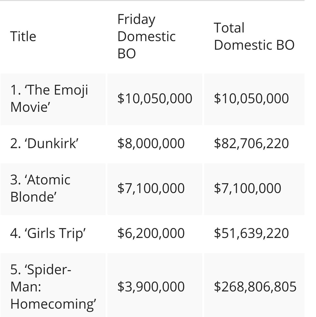Viewport: 316px width, 317px height.
Task: Click Spider-Man Friday $3,900,000 cell
Action: point(151,287)
